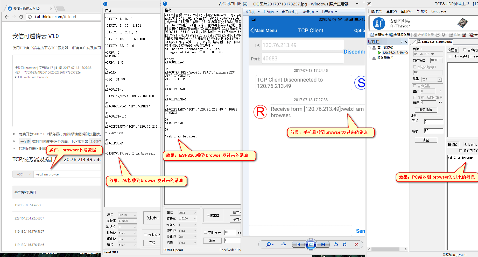Click the 连接 toolbar icon in TCP&UDP tool
This screenshot has width=478, height=257.
[x=451, y=35]
